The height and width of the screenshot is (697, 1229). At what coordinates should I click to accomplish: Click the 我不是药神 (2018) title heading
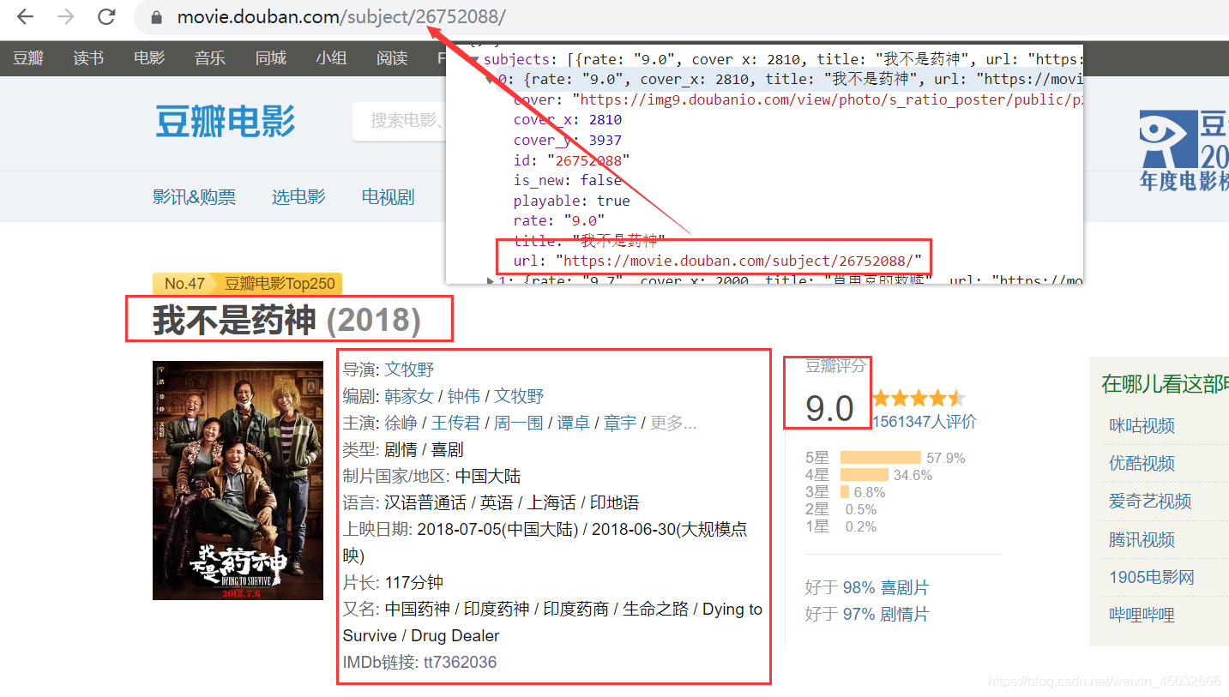pyautogui.click(x=287, y=320)
